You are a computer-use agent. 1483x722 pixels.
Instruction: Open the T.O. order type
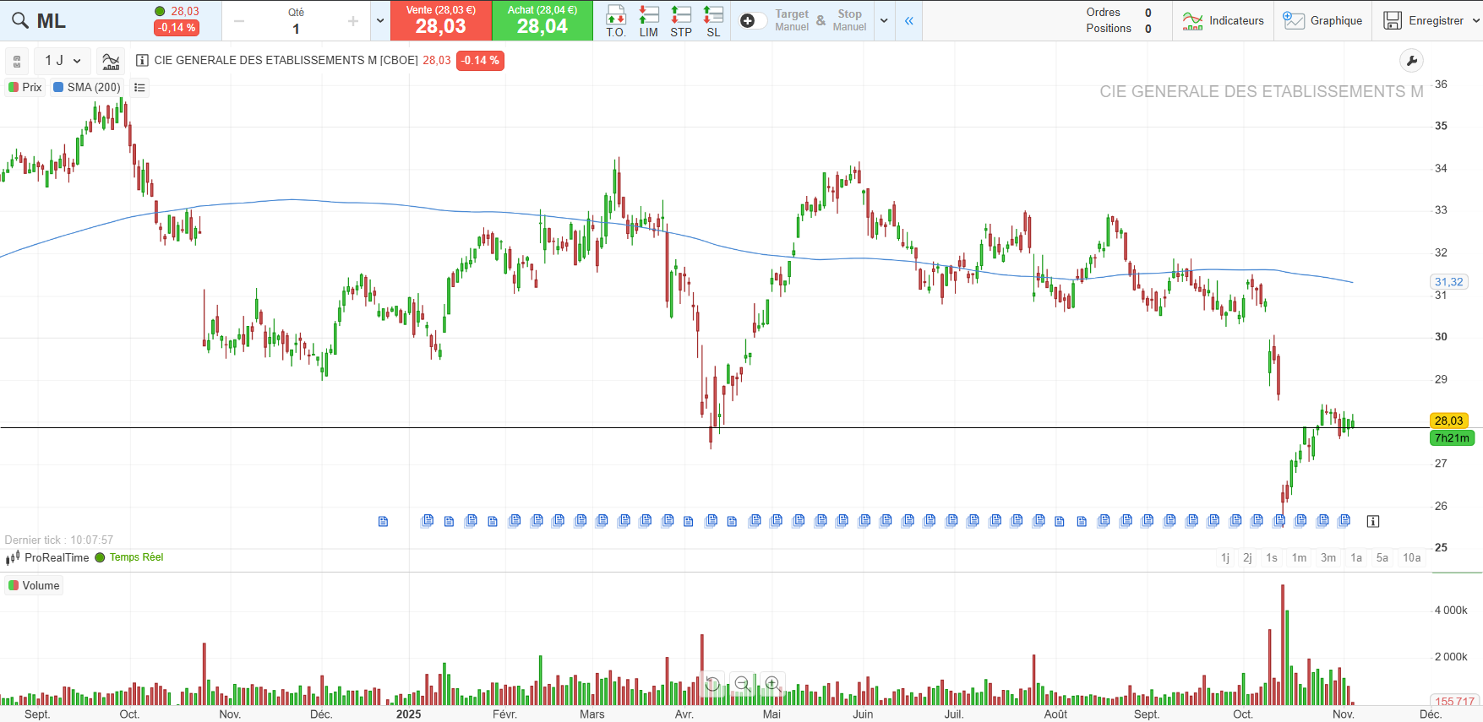(615, 21)
